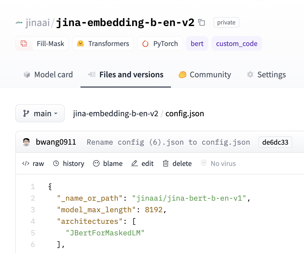The width and height of the screenshot is (304, 253).
Task: Select line number 2 in code
Action: 33,198
